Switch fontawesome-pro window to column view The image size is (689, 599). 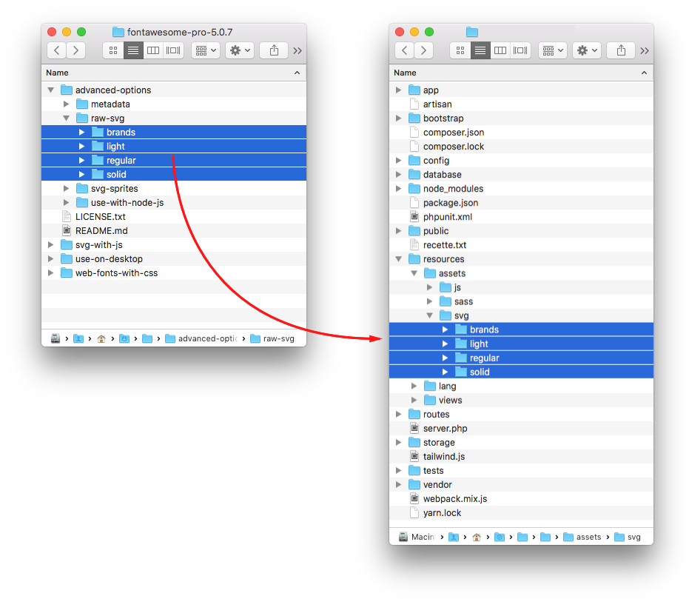coord(153,50)
